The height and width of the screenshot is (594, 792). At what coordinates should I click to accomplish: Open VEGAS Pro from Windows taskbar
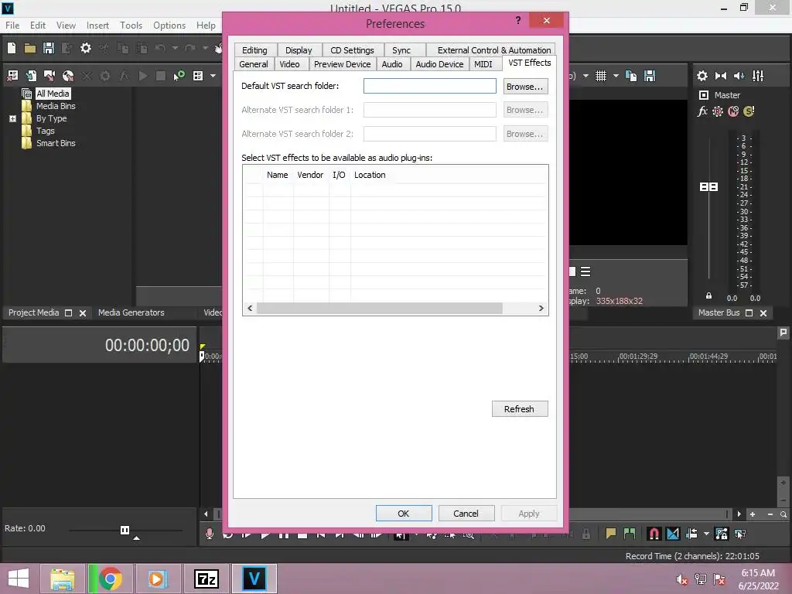click(x=254, y=579)
